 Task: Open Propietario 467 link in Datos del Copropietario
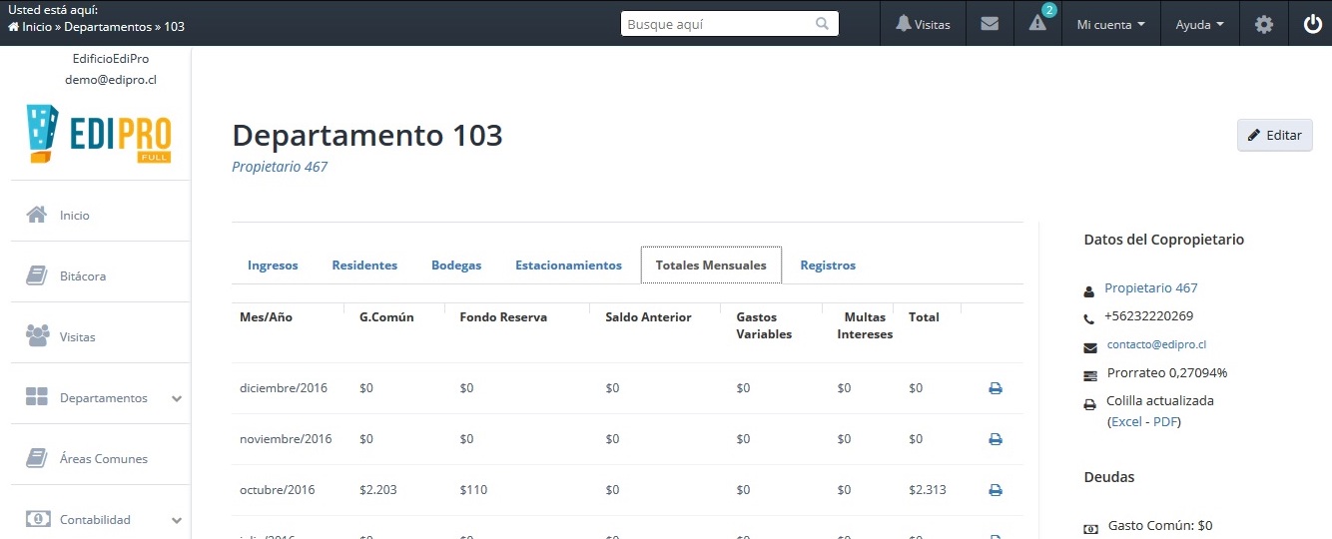(x=1151, y=287)
